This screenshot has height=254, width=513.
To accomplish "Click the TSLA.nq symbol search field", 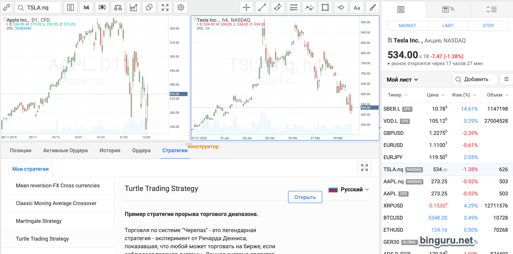I will coord(38,7).
